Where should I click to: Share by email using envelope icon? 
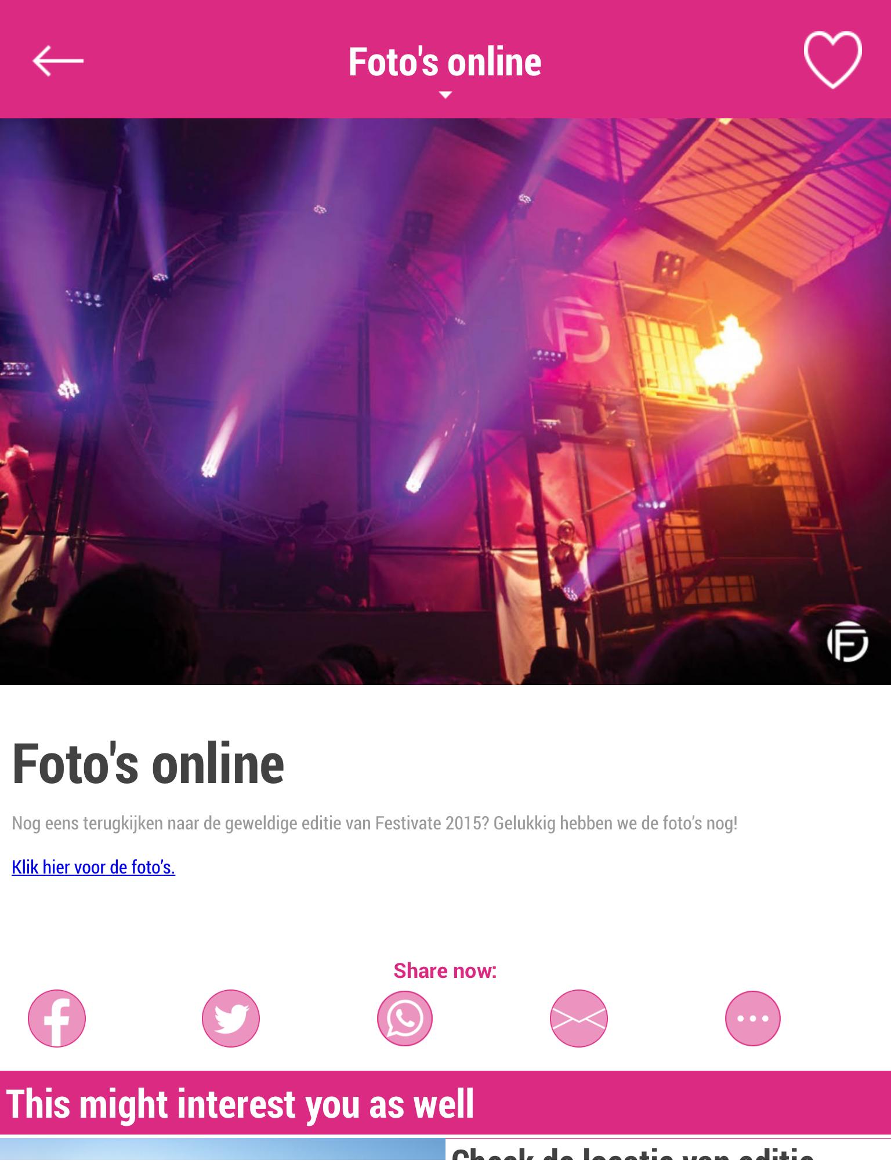coord(579,1018)
